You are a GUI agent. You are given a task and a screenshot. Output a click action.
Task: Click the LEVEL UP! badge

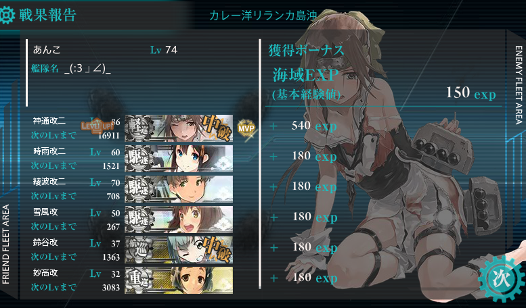click(97, 126)
